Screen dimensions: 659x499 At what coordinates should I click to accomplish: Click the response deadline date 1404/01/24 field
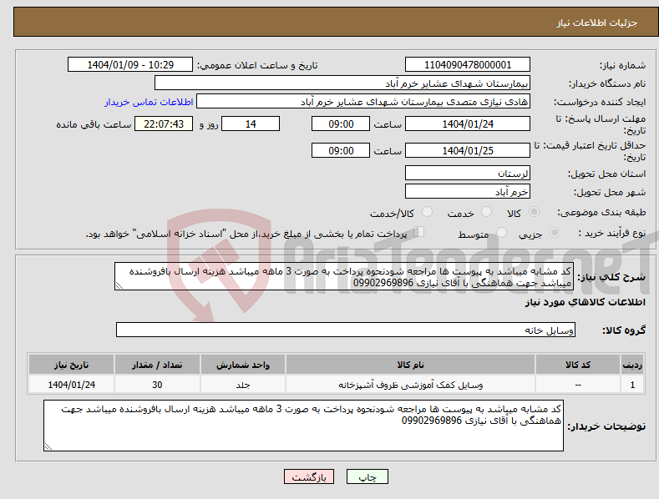coord(468,123)
